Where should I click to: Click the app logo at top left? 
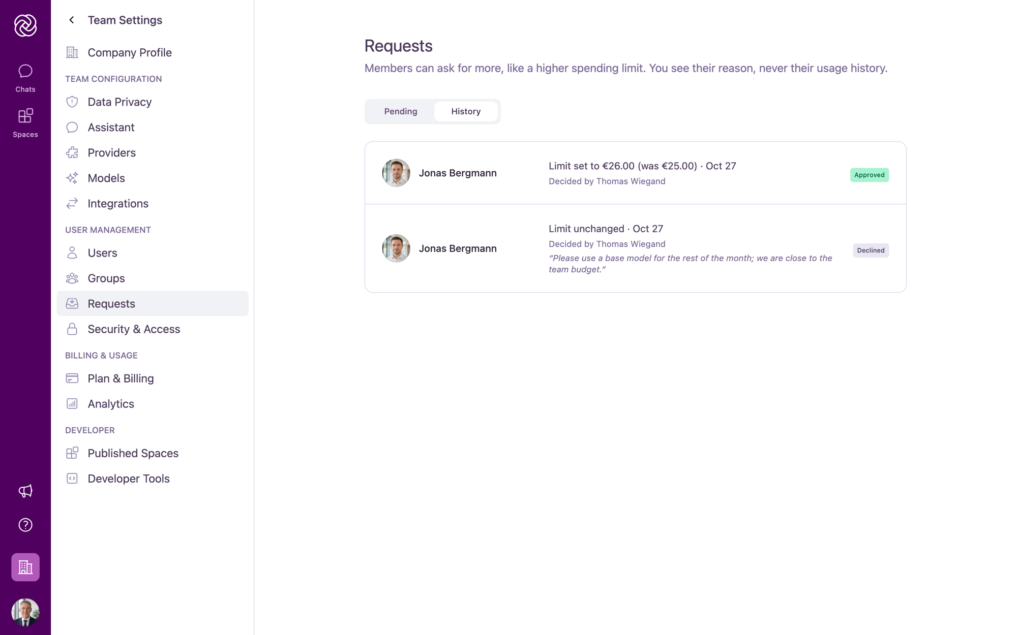pos(25,25)
